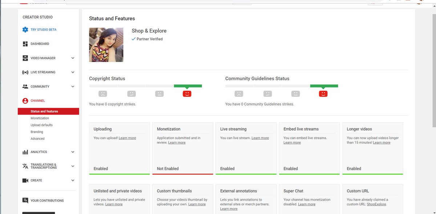Click the 'You have 0 copyright strikes.' text
This screenshot has width=436, height=214.
click(x=113, y=104)
